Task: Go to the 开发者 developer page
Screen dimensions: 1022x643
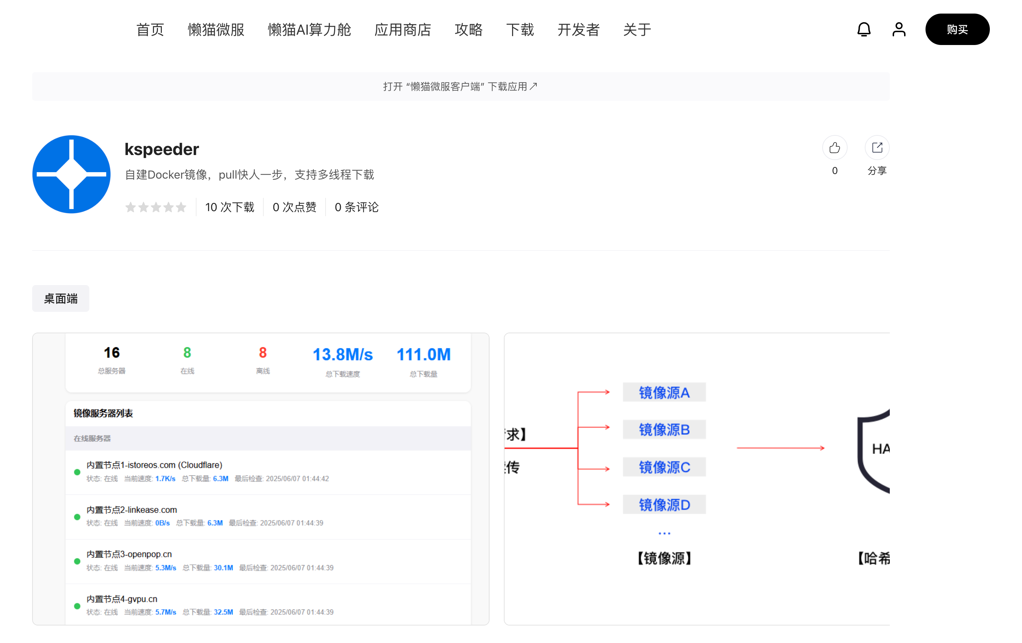Action: pos(578,30)
